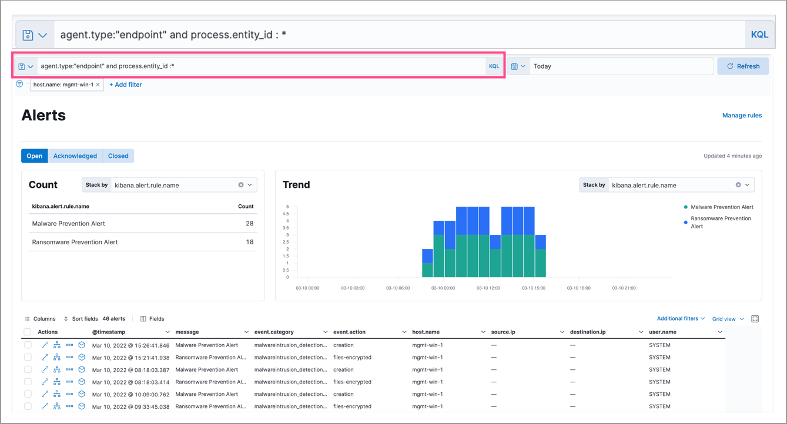The height and width of the screenshot is (424, 787).
Task: Open more actions ellipsis on first alert row
Action: (69, 345)
